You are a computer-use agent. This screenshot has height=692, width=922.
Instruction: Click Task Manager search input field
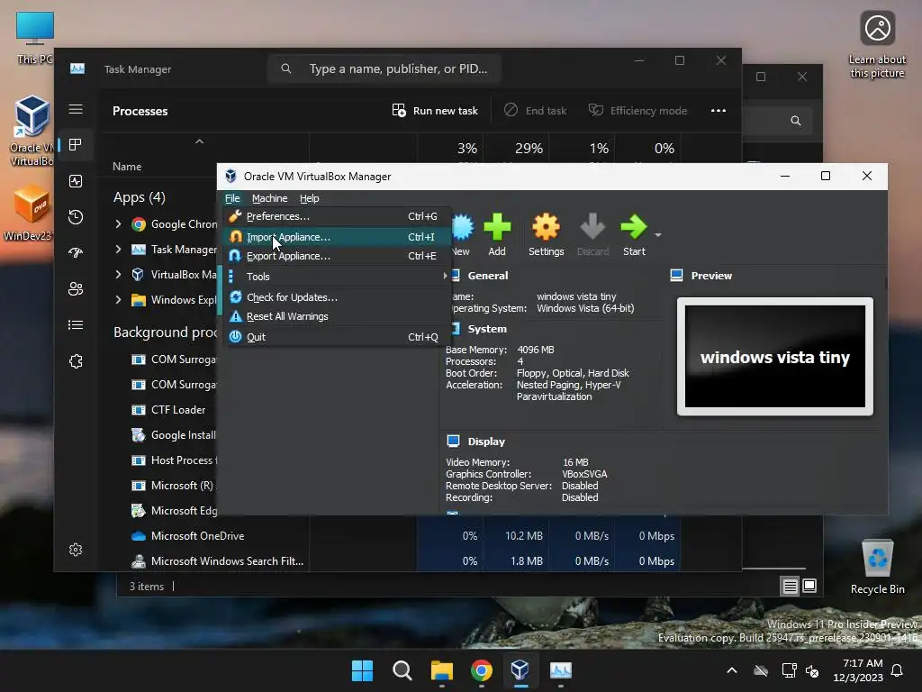point(384,68)
